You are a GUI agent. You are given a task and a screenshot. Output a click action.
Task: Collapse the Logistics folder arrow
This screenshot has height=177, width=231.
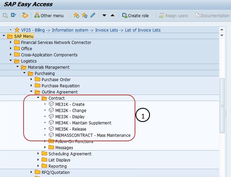point(11,61)
